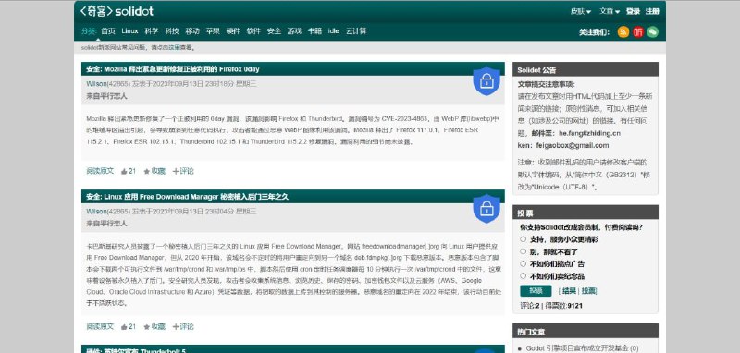This screenshot has width=740, height=353.
Task: Open the Solidot RSS feed icon
Action: (623, 32)
